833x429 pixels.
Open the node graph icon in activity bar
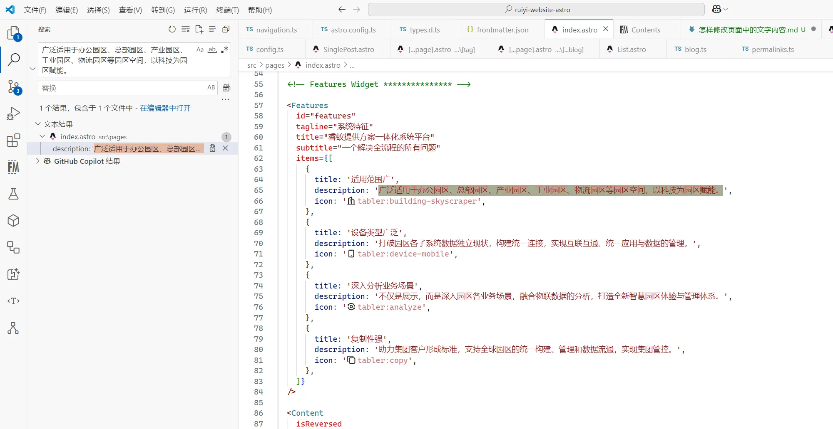13,328
